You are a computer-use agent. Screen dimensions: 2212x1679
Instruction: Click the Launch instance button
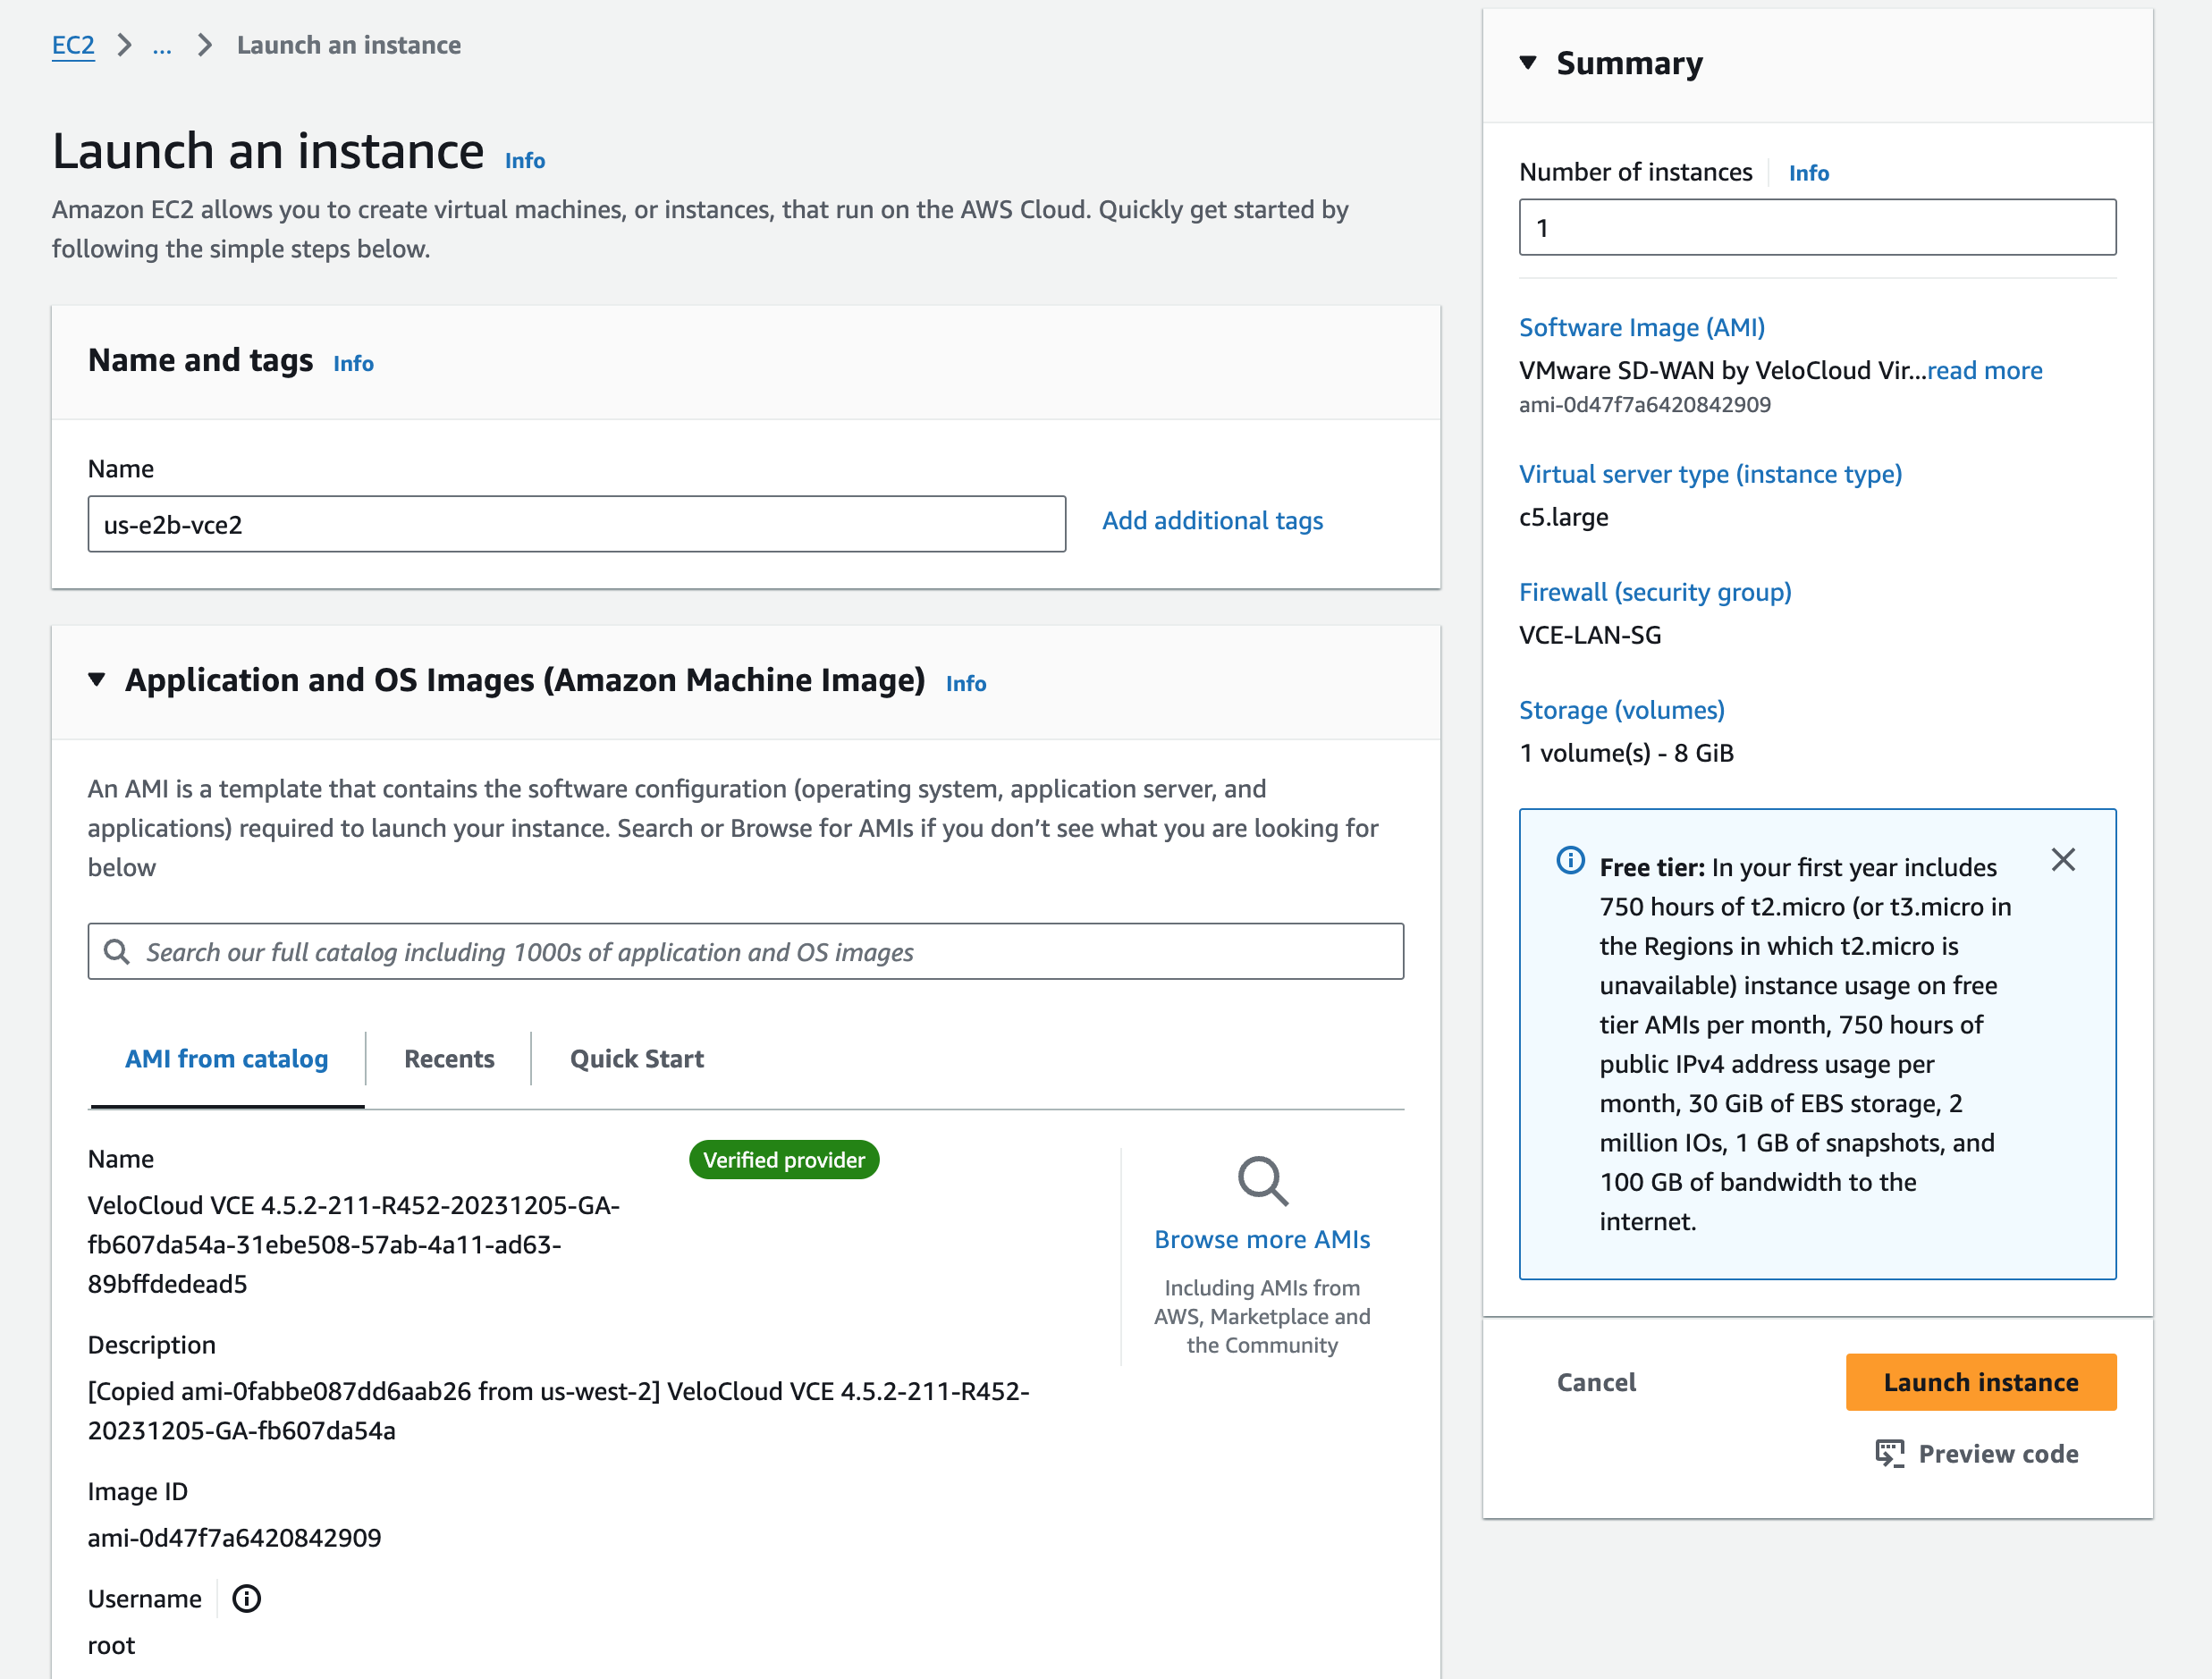[x=1981, y=1383]
